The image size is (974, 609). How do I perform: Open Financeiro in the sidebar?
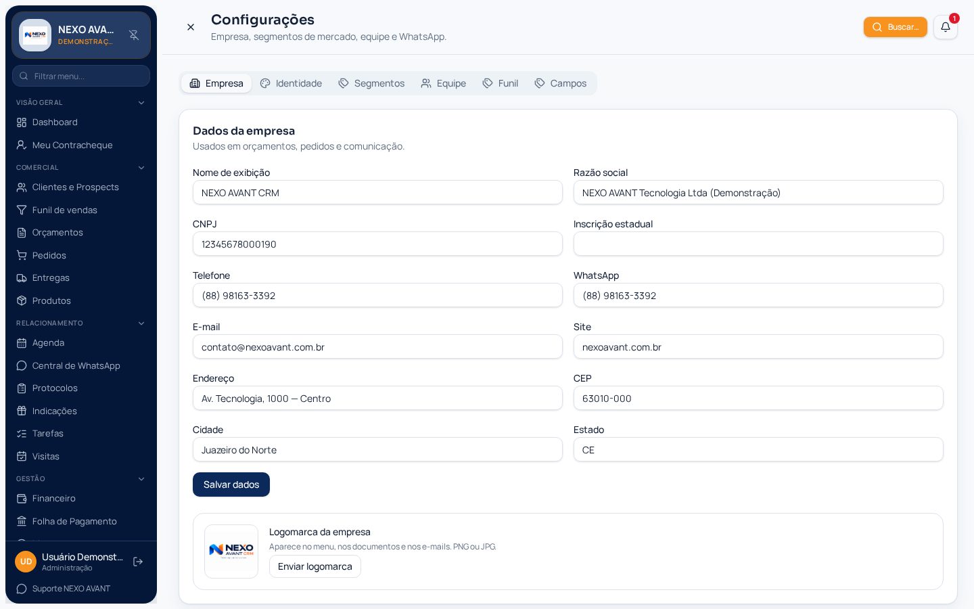pyautogui.click(x=81, y=499)
